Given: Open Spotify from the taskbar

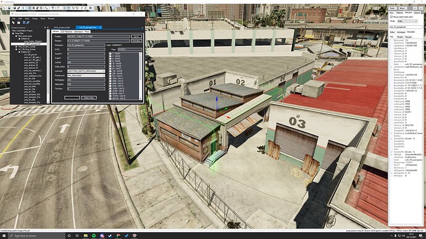Looking at the screenshot, I should point(94,236).
